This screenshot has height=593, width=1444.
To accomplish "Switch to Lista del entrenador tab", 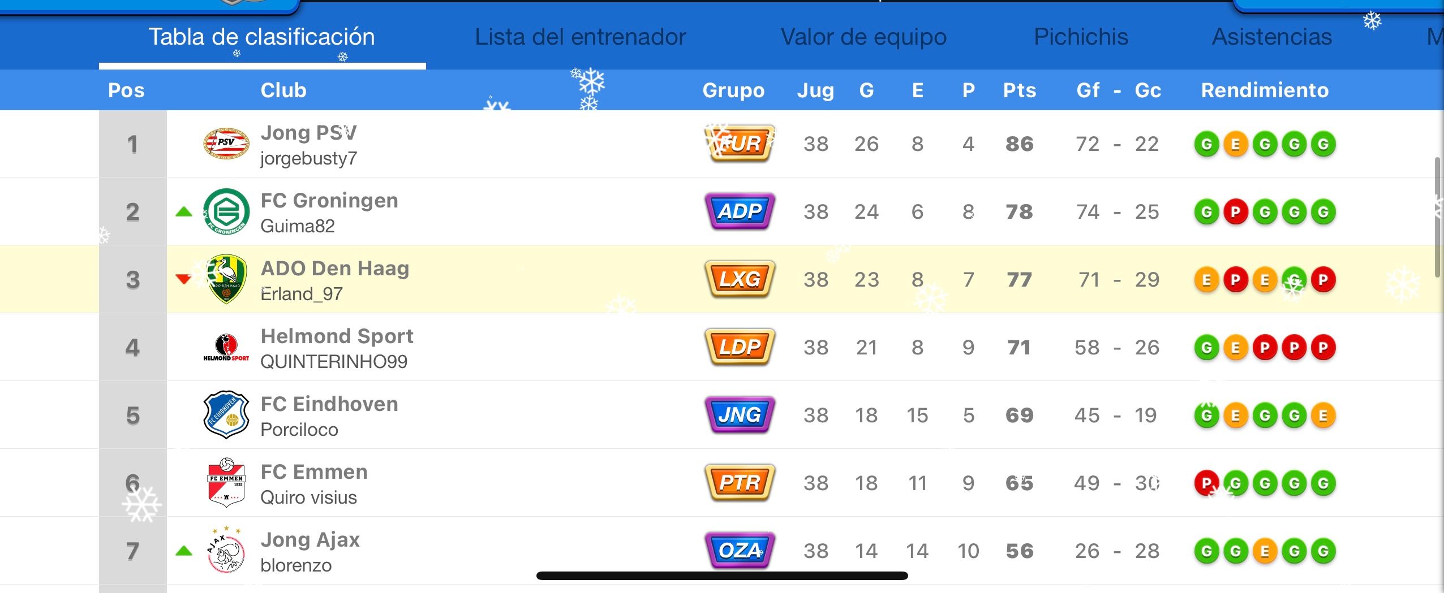I will [580, 37].
